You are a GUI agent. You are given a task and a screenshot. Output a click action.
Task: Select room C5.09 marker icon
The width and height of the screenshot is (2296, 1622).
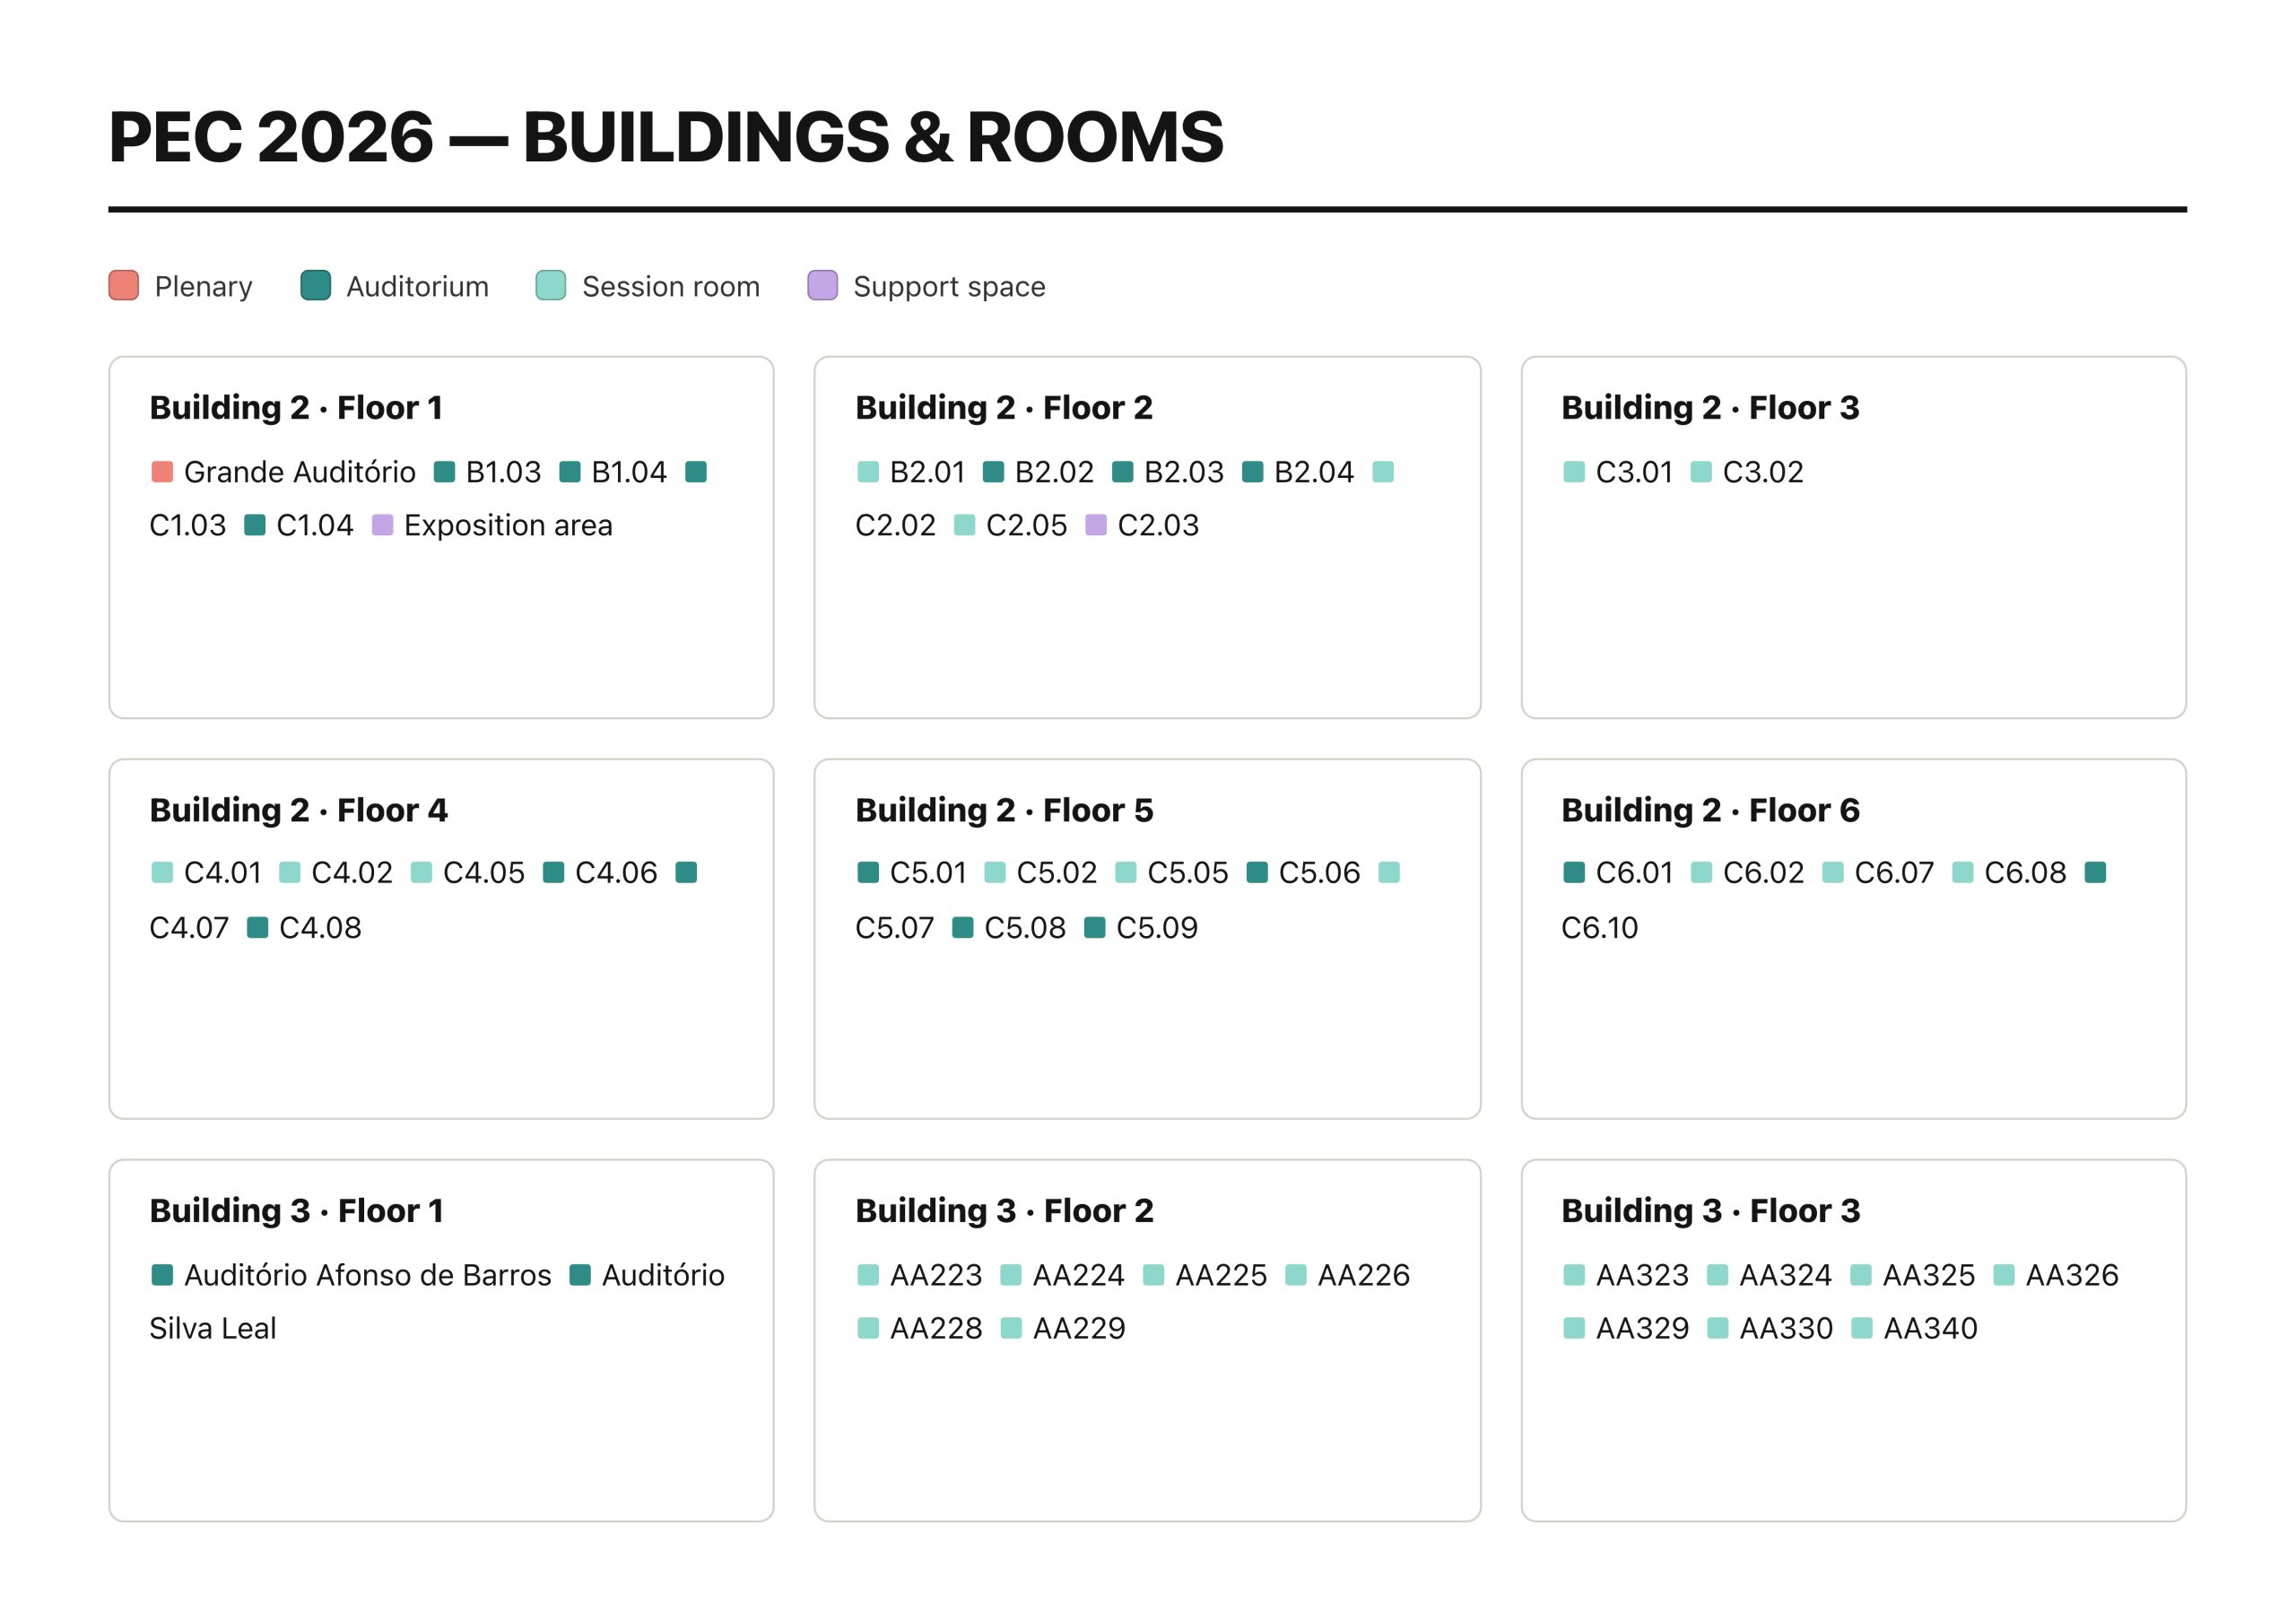1095,928
